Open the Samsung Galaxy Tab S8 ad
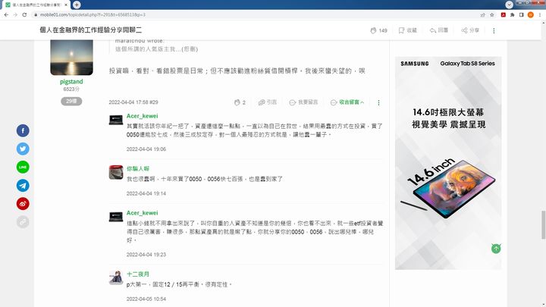The height and width of the screenshot is (307, 546). (448, 163)
